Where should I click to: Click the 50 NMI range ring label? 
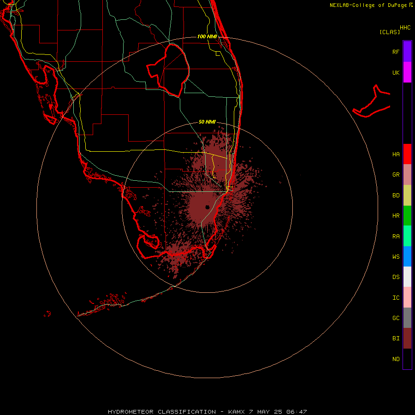point(207,122)
